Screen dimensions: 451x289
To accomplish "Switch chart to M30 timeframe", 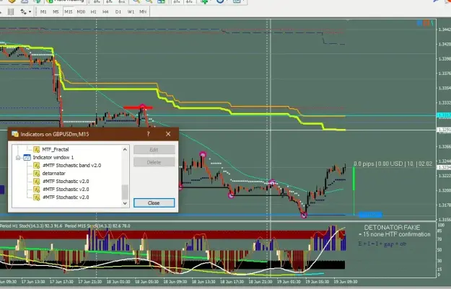I will coord(81,12).
